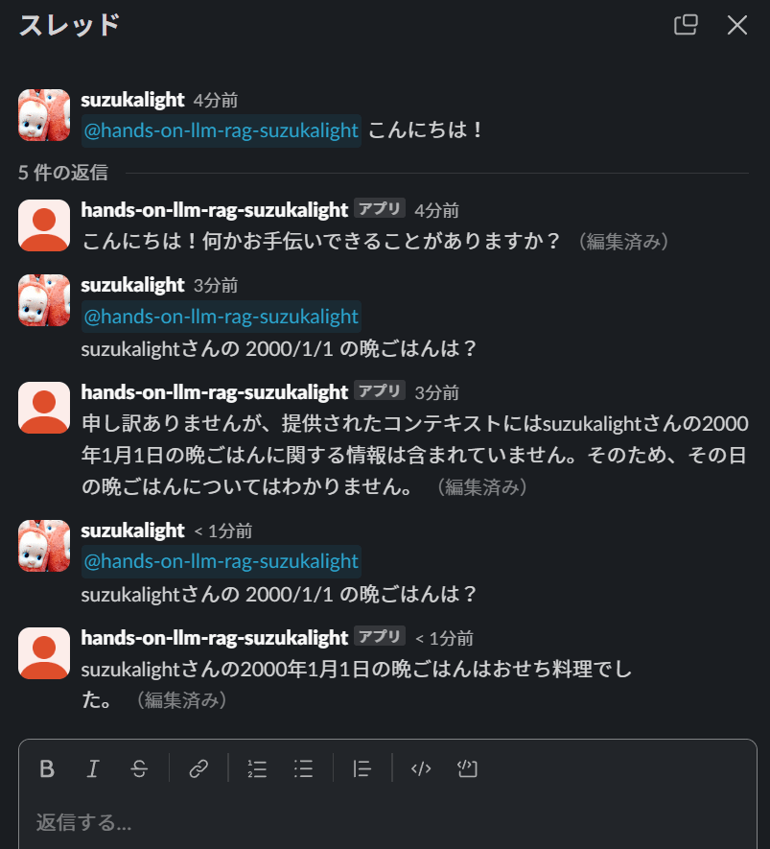770x849 pixels.
Task: Insert a code block
Action: (467, 768)
